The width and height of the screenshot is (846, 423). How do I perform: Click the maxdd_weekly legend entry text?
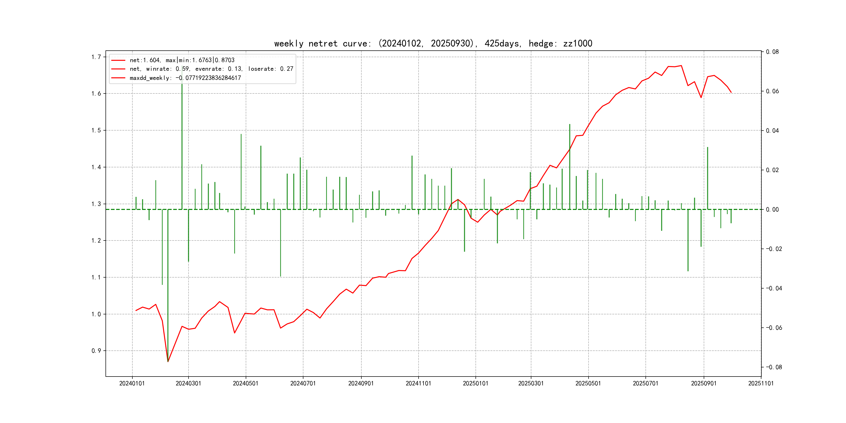pyautogui.click(x=185, y=78)
